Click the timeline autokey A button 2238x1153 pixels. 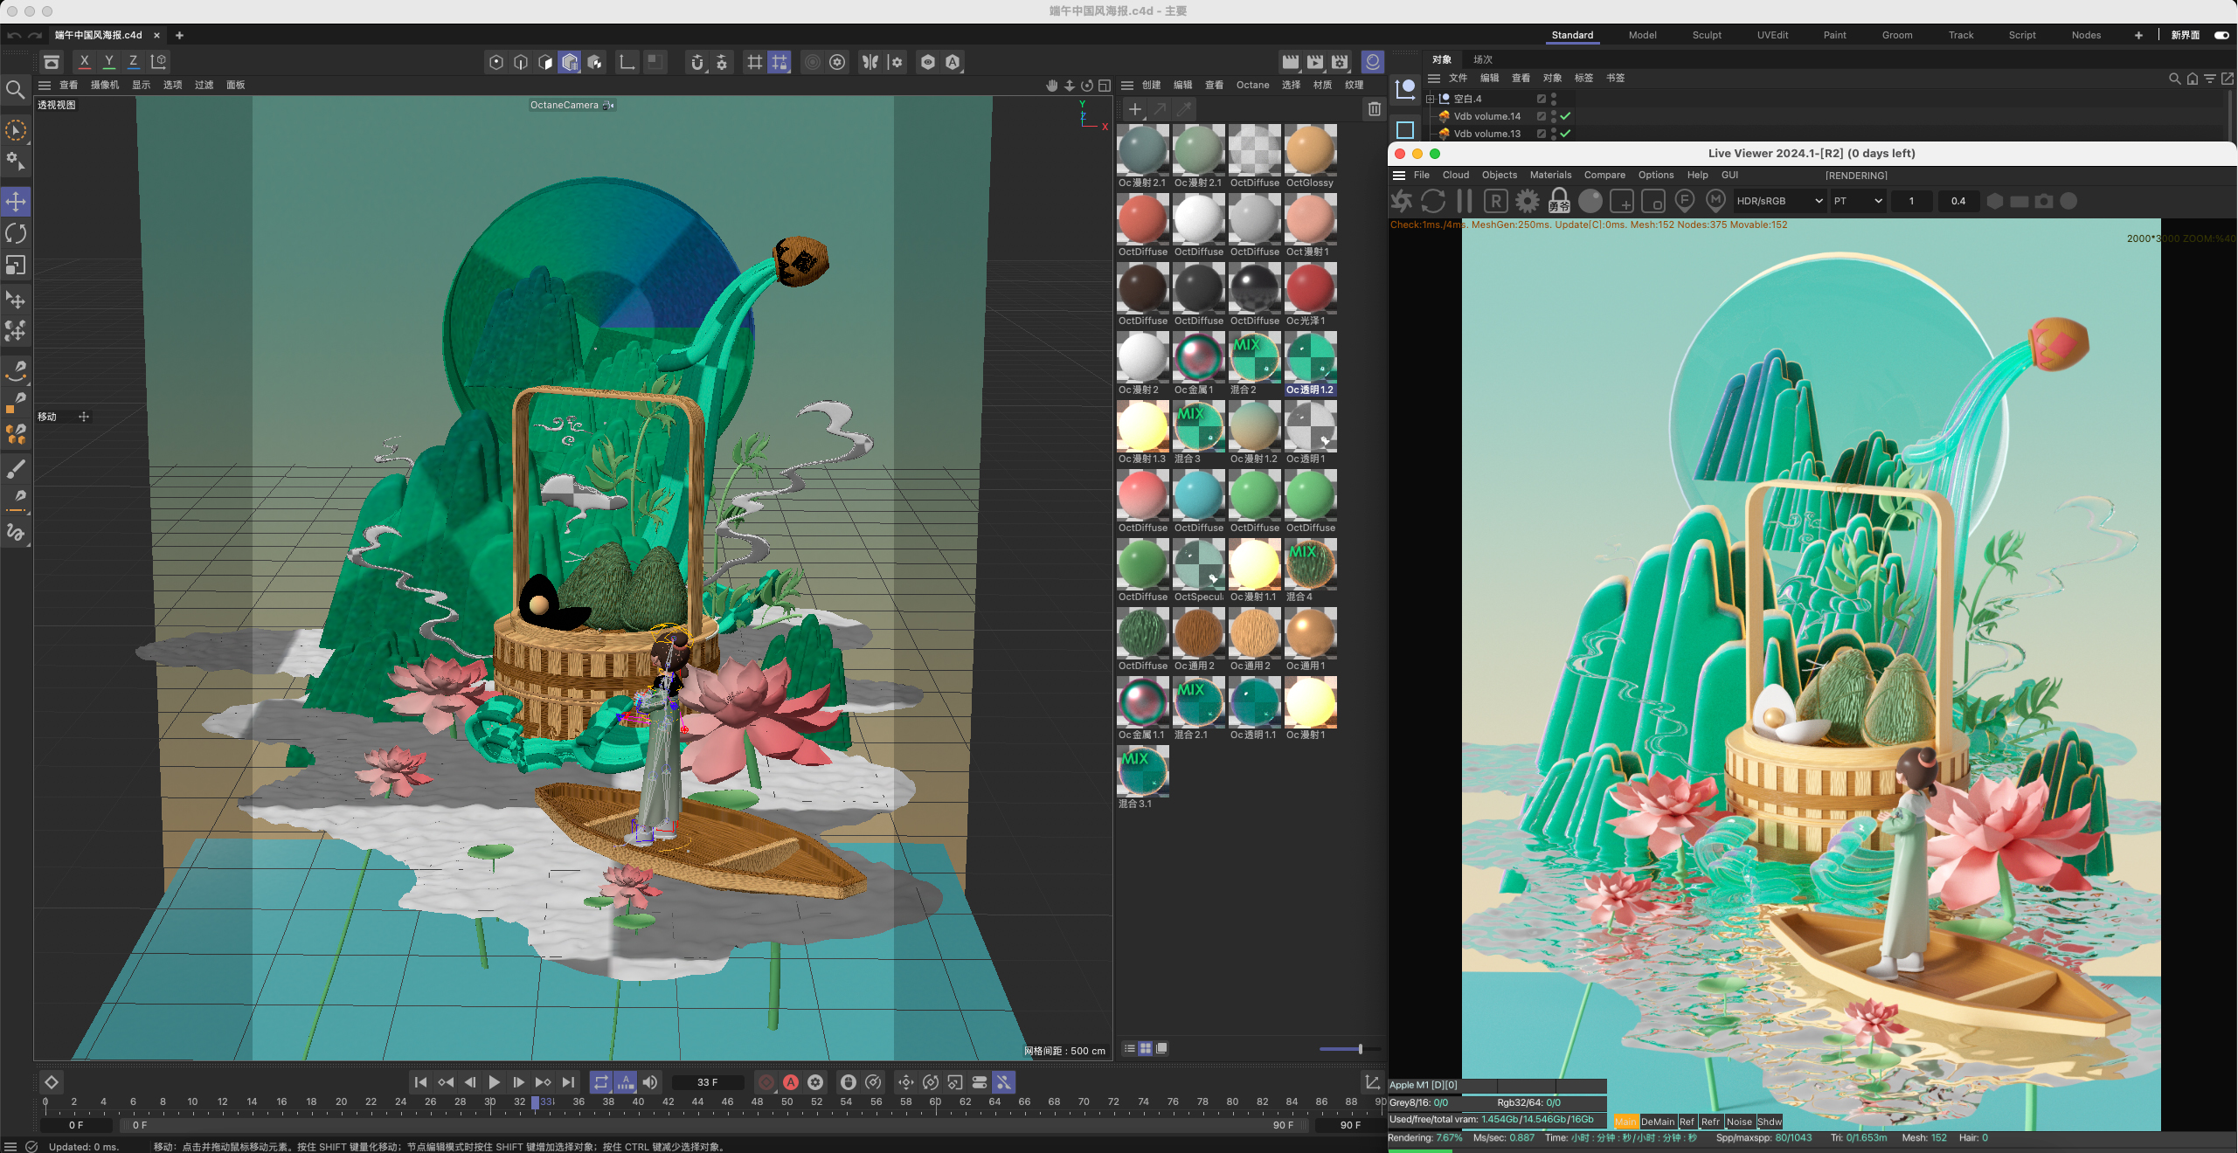[x=791, y=1082]
